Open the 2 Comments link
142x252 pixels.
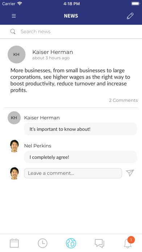[x=124, y=100]
